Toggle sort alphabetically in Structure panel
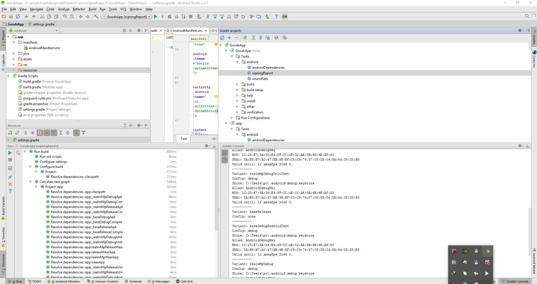This screenshot has height=284, width=537. [17, 133]
